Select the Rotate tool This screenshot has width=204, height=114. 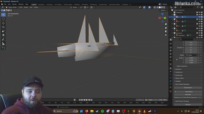(4, 27)
